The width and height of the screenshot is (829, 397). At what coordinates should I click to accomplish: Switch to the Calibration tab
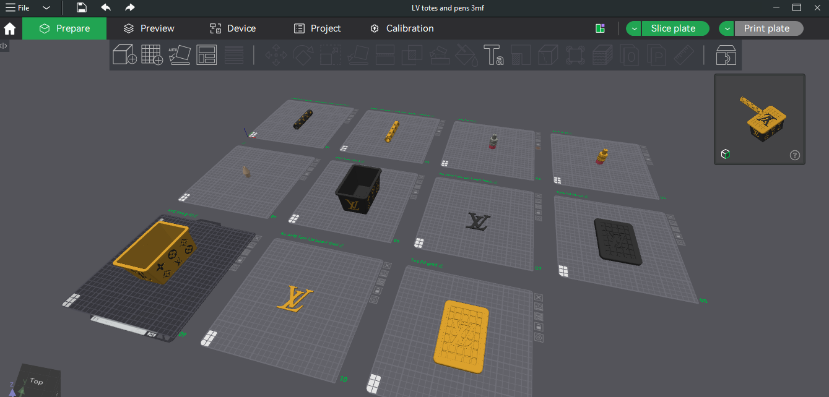click(x=402, y=28)
